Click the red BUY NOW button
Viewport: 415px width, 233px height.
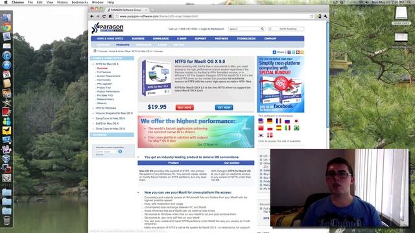(x=184, y=107)
